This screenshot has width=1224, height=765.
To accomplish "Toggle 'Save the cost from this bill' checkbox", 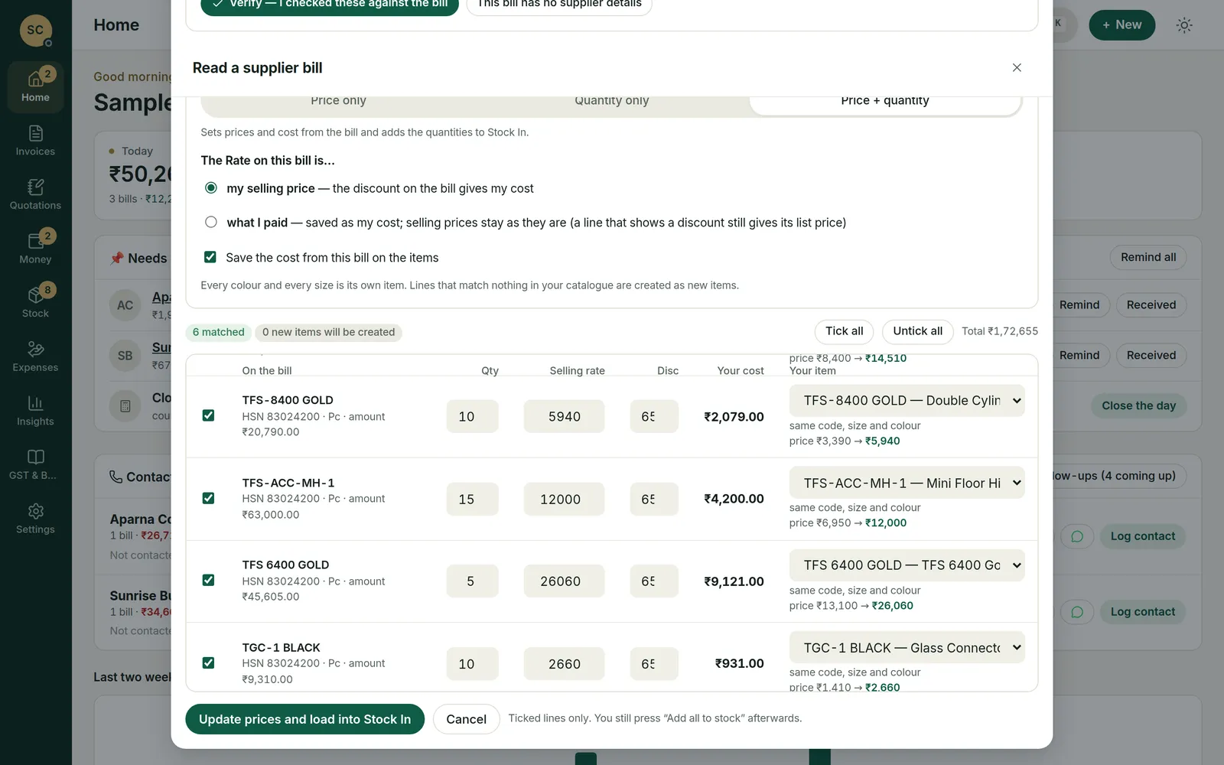I will tap(210, 257).
